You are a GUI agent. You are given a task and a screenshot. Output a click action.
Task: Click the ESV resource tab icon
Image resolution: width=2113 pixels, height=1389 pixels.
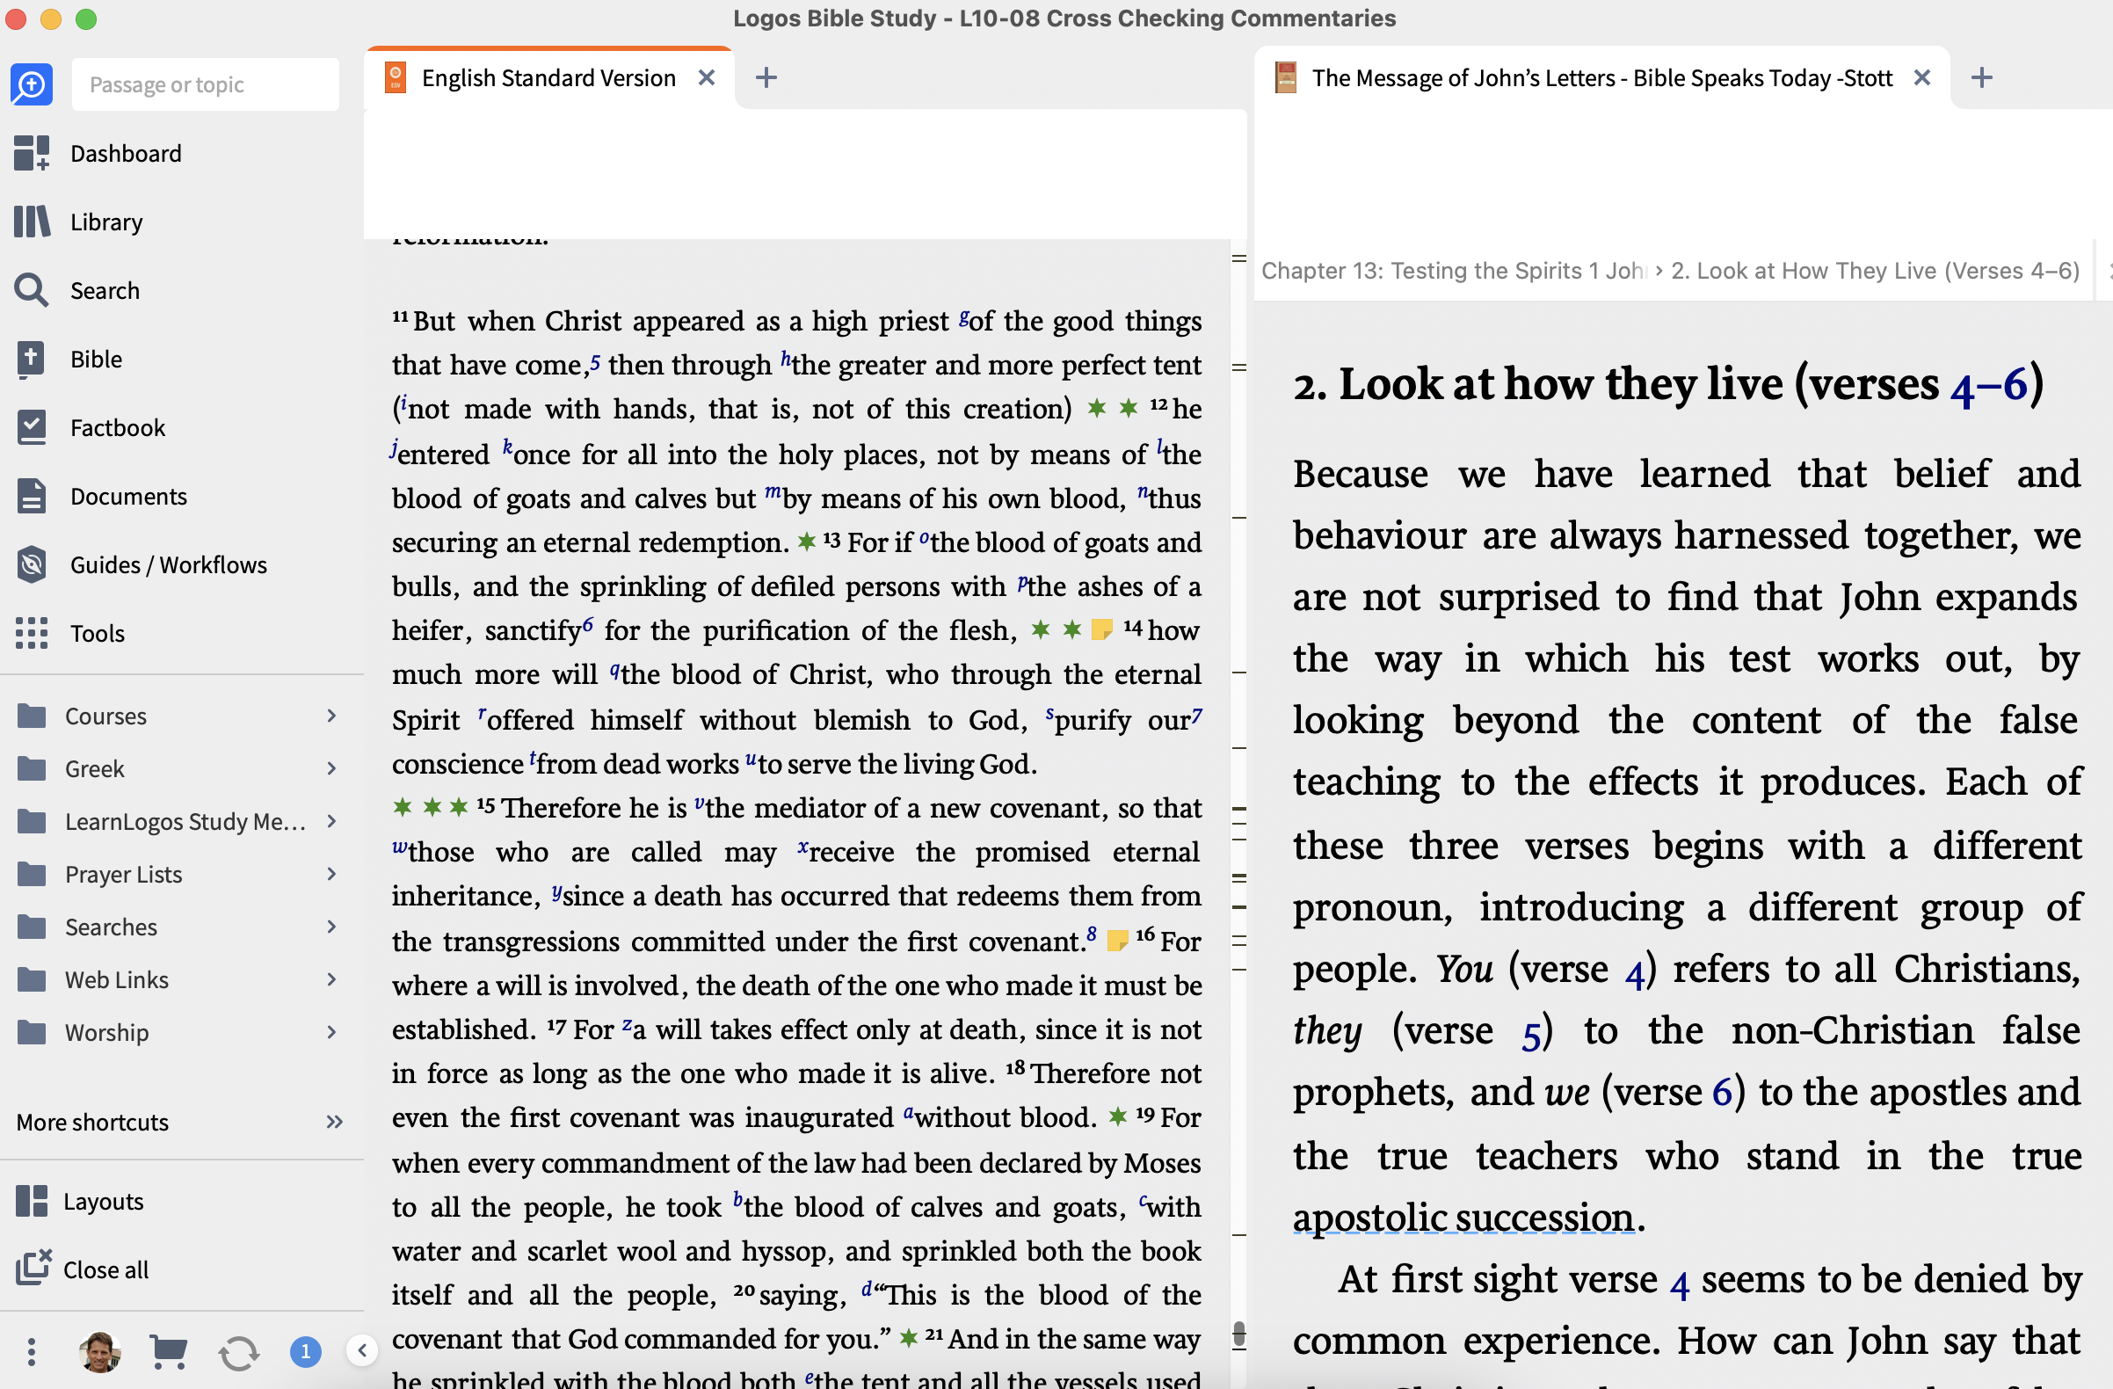395,77
